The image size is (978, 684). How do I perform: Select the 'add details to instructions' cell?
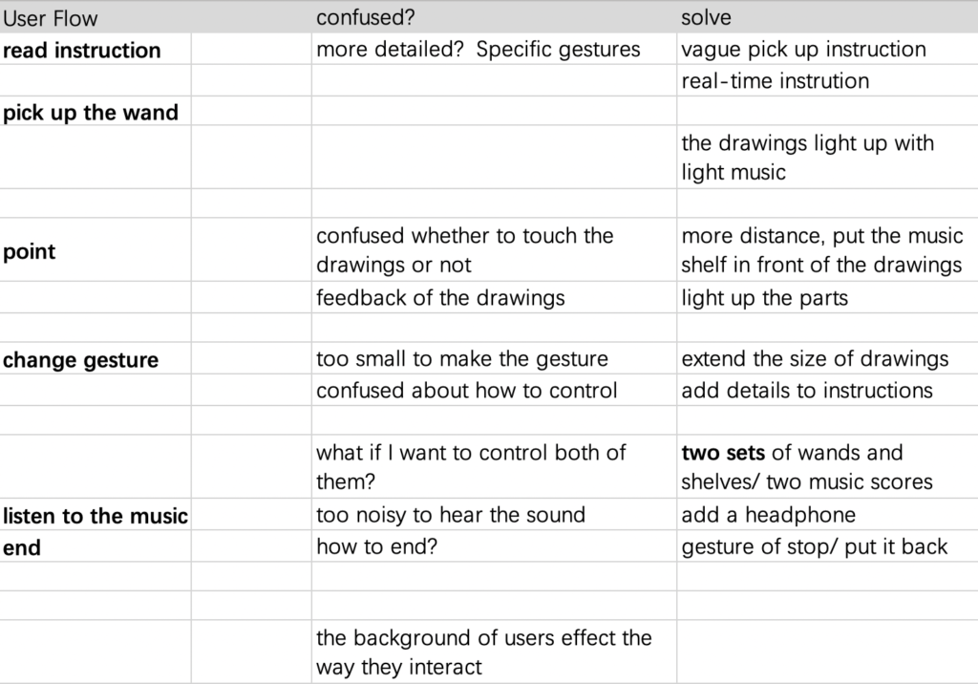tap(827, 391)
